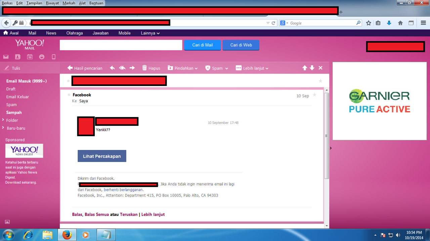Open the Riwayat menu
This screenshot has width=430, height=241.
pyautogui.click(x=52, y=3)
